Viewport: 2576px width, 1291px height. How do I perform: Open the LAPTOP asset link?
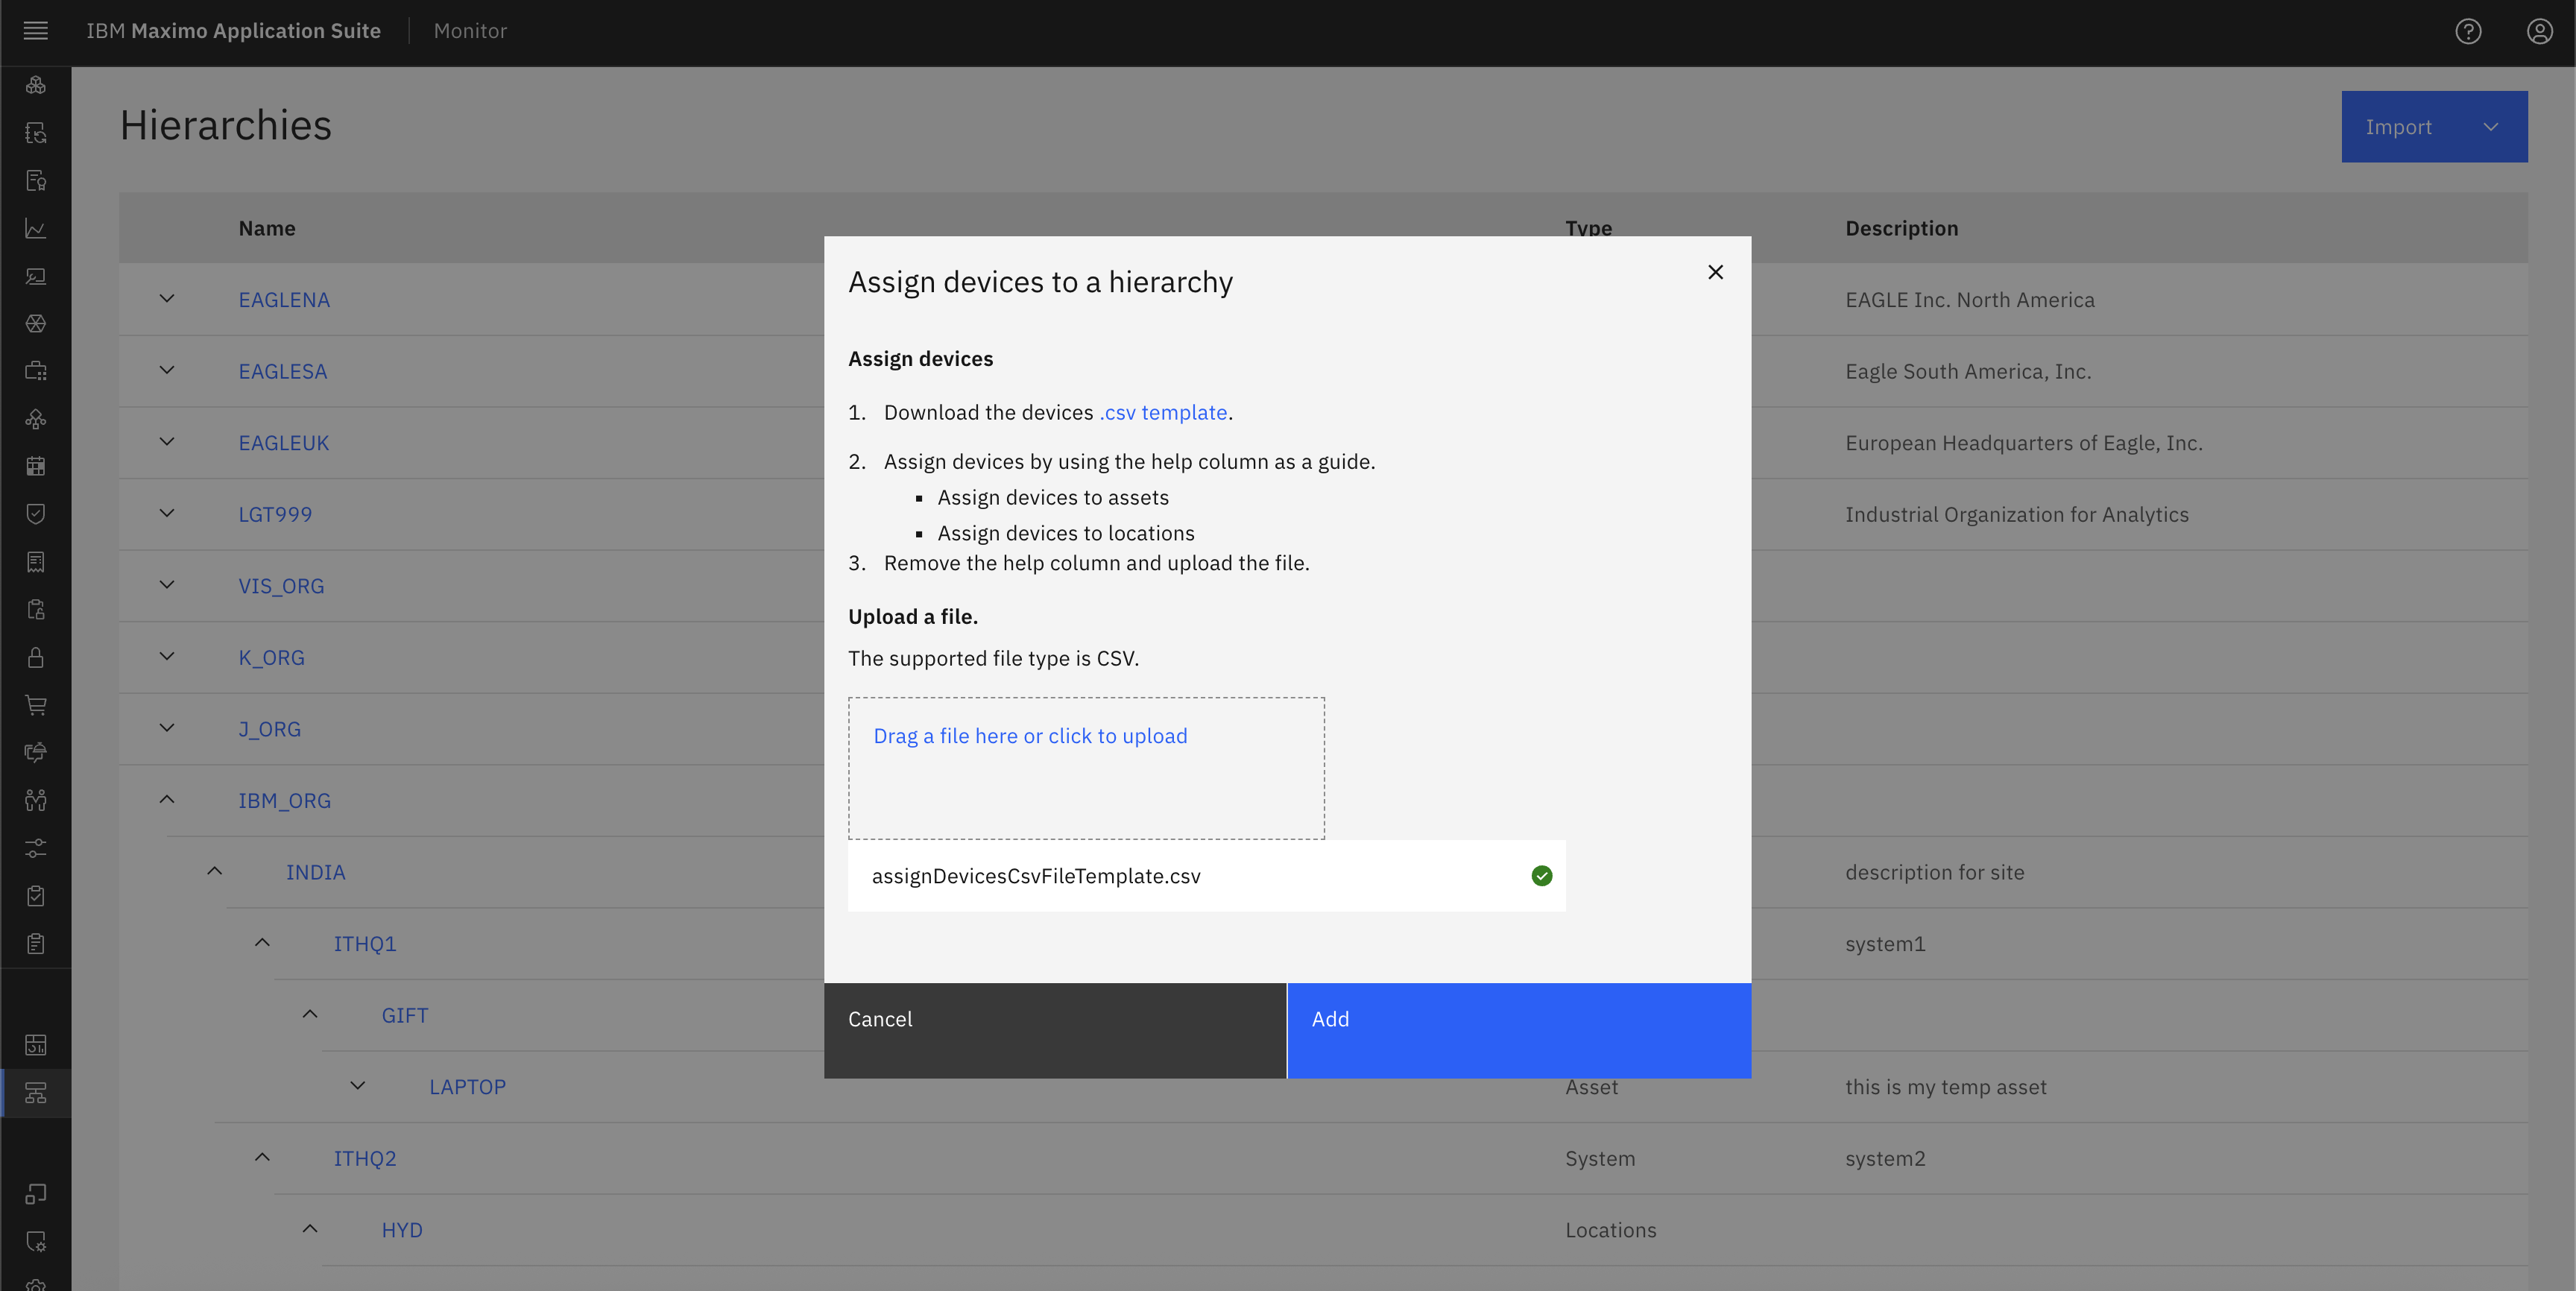[468, 1087]
